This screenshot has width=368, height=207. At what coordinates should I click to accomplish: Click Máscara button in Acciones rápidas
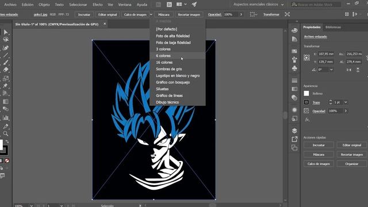coord(319,155)
